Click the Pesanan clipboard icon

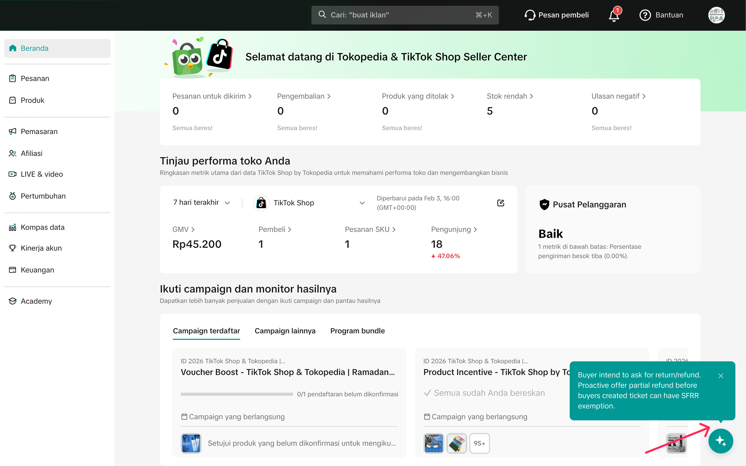pyautogui.click(x=13, y=78)
